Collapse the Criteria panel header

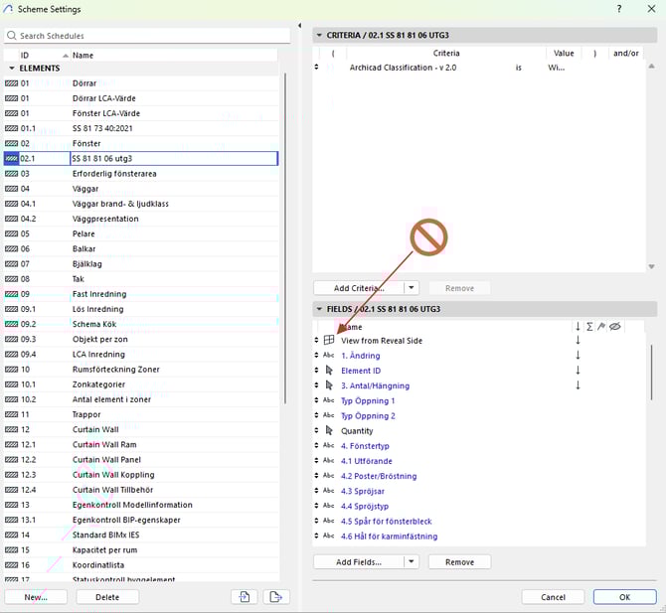pyautogui.click(x=319, y=36)
